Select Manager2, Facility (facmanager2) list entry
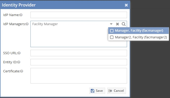Viewport: 170px width, 98px height. (138, 37)
